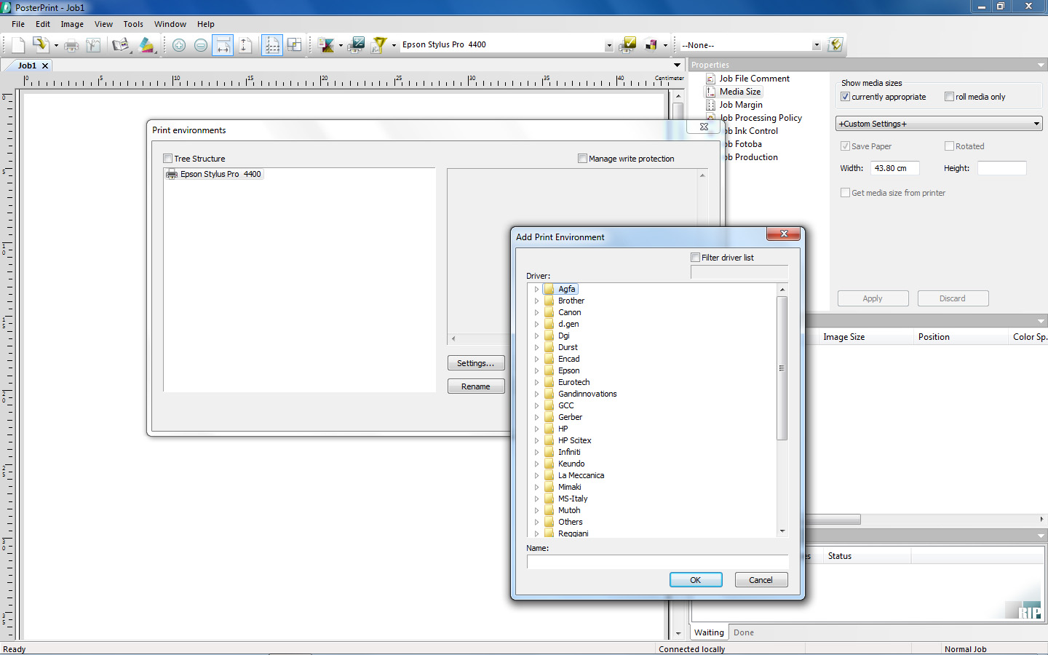This screenshot has width=1048, height=655.
Task: Open the View menu
Action: click(x=103, y=24)
